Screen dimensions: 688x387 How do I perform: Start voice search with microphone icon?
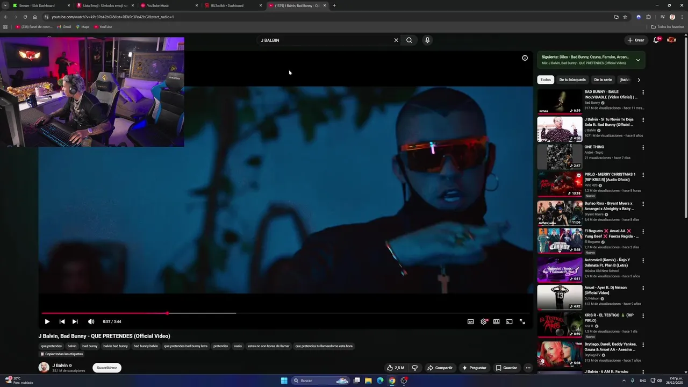pos(427,40)
